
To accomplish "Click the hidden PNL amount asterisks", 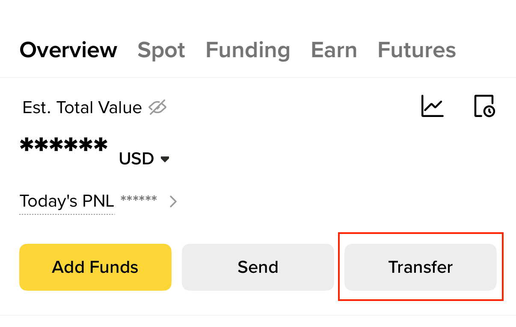I will pos(139,199).
